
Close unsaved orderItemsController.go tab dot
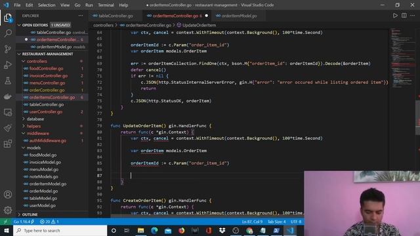point(206,16)
